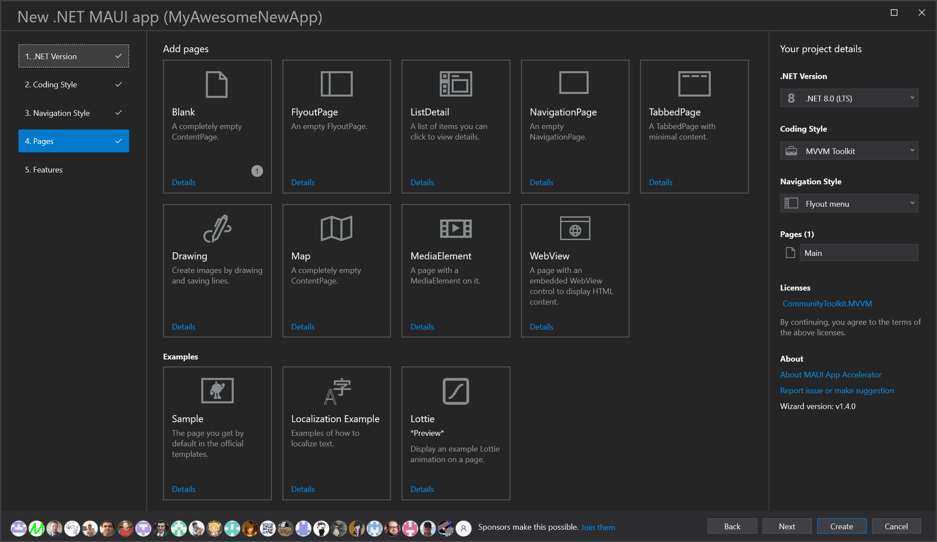Pick the MediaElement film icon
Screen dimensions: 937x542
(456, 228)
